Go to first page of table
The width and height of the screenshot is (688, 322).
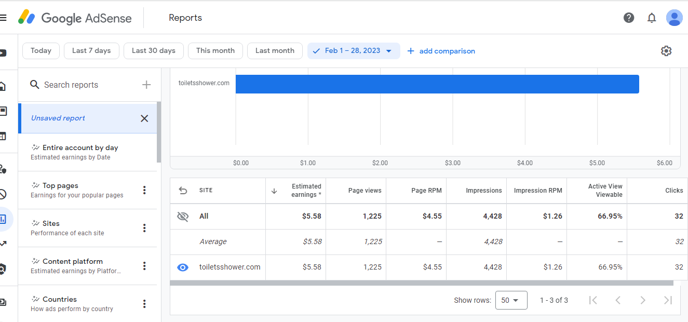pyautogui.click(x=593, y=300)
